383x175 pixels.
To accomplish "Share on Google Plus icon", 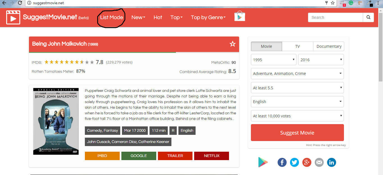I will 307,162.
